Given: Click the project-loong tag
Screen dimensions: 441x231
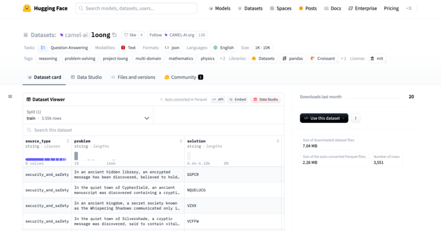Looking at the screenshot, I should click(115, 58).
